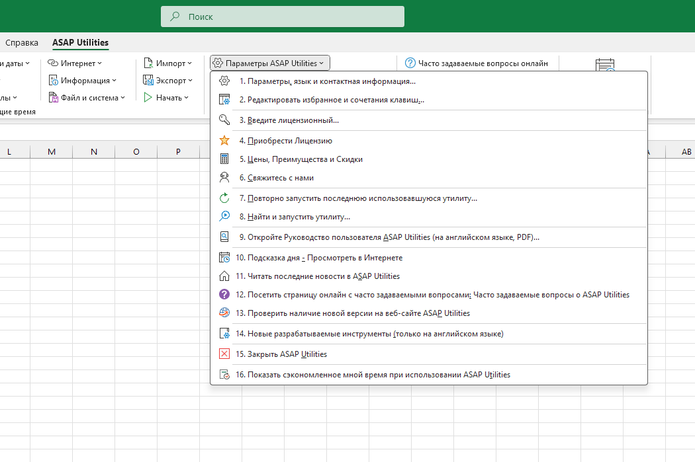Choose 3. Введите лицензионный

click(x=429, y=120)
